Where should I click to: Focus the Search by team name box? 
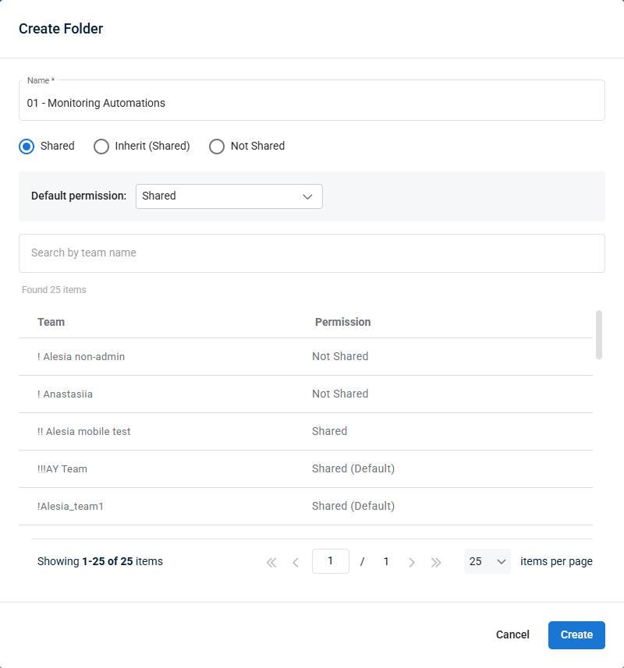click(x=311, y=253)
